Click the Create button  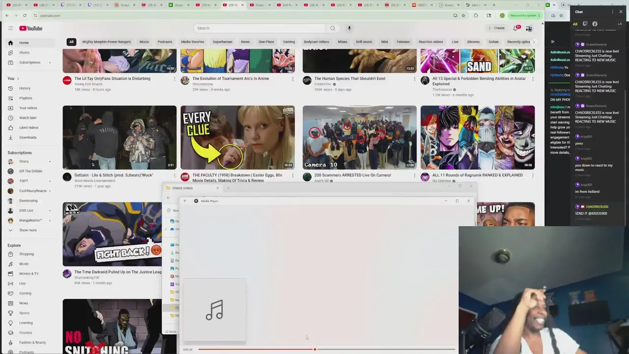(496, 28)
